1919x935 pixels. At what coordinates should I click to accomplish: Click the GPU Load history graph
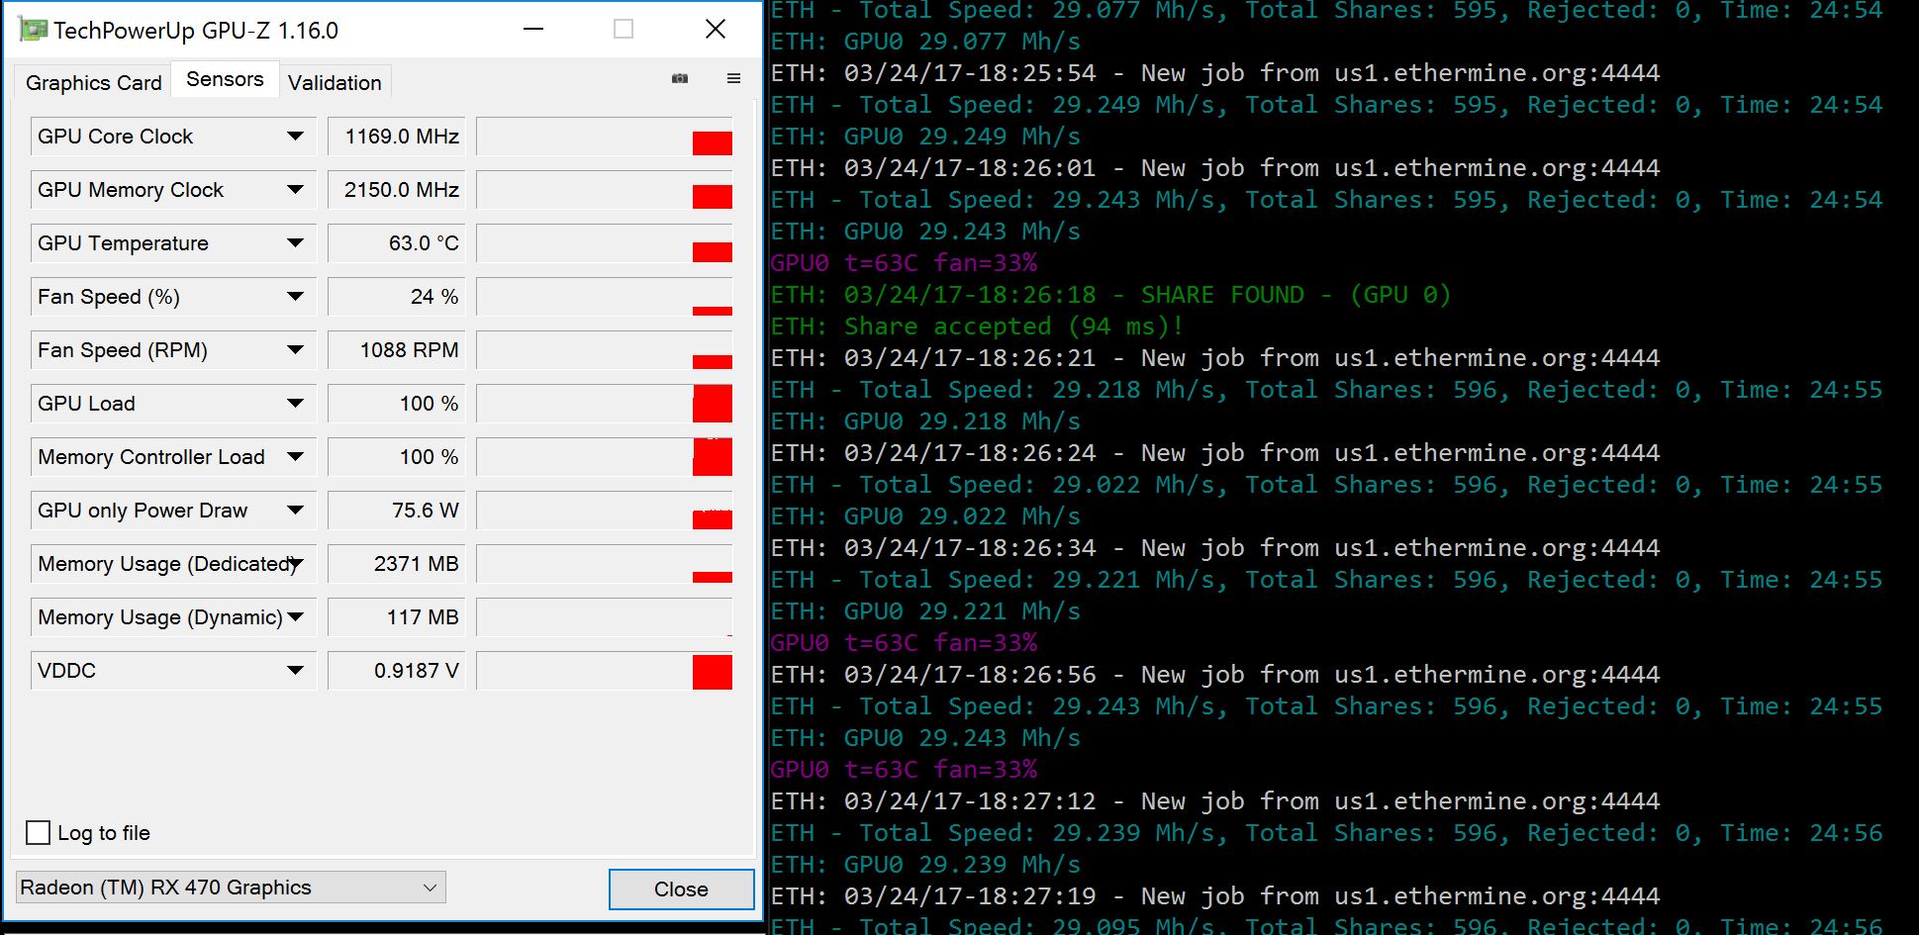click(x=605, y=404)
